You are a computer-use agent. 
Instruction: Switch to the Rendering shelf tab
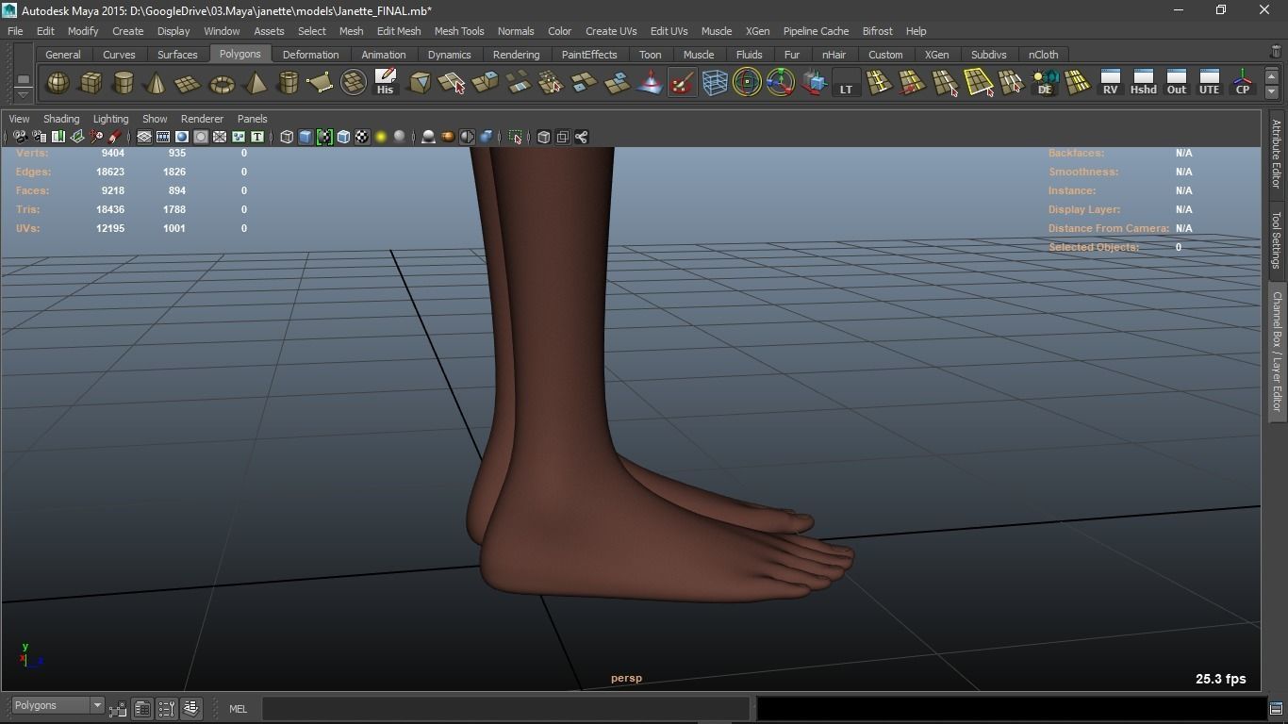pos(516,55)
